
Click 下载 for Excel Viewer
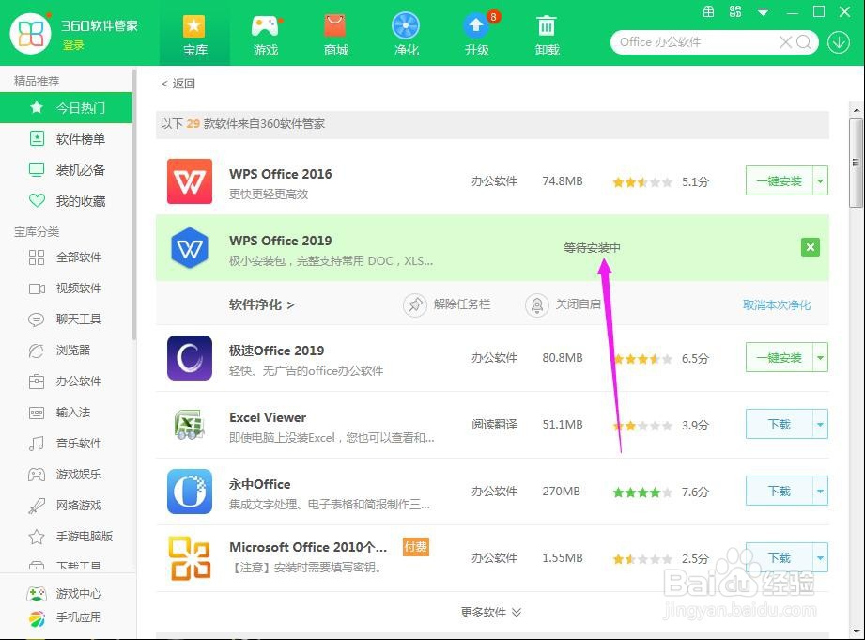tap(779, 424)
